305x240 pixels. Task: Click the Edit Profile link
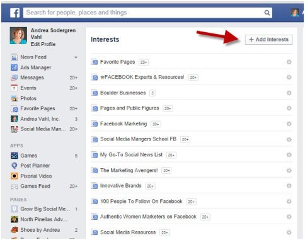[x=43, y=44]
